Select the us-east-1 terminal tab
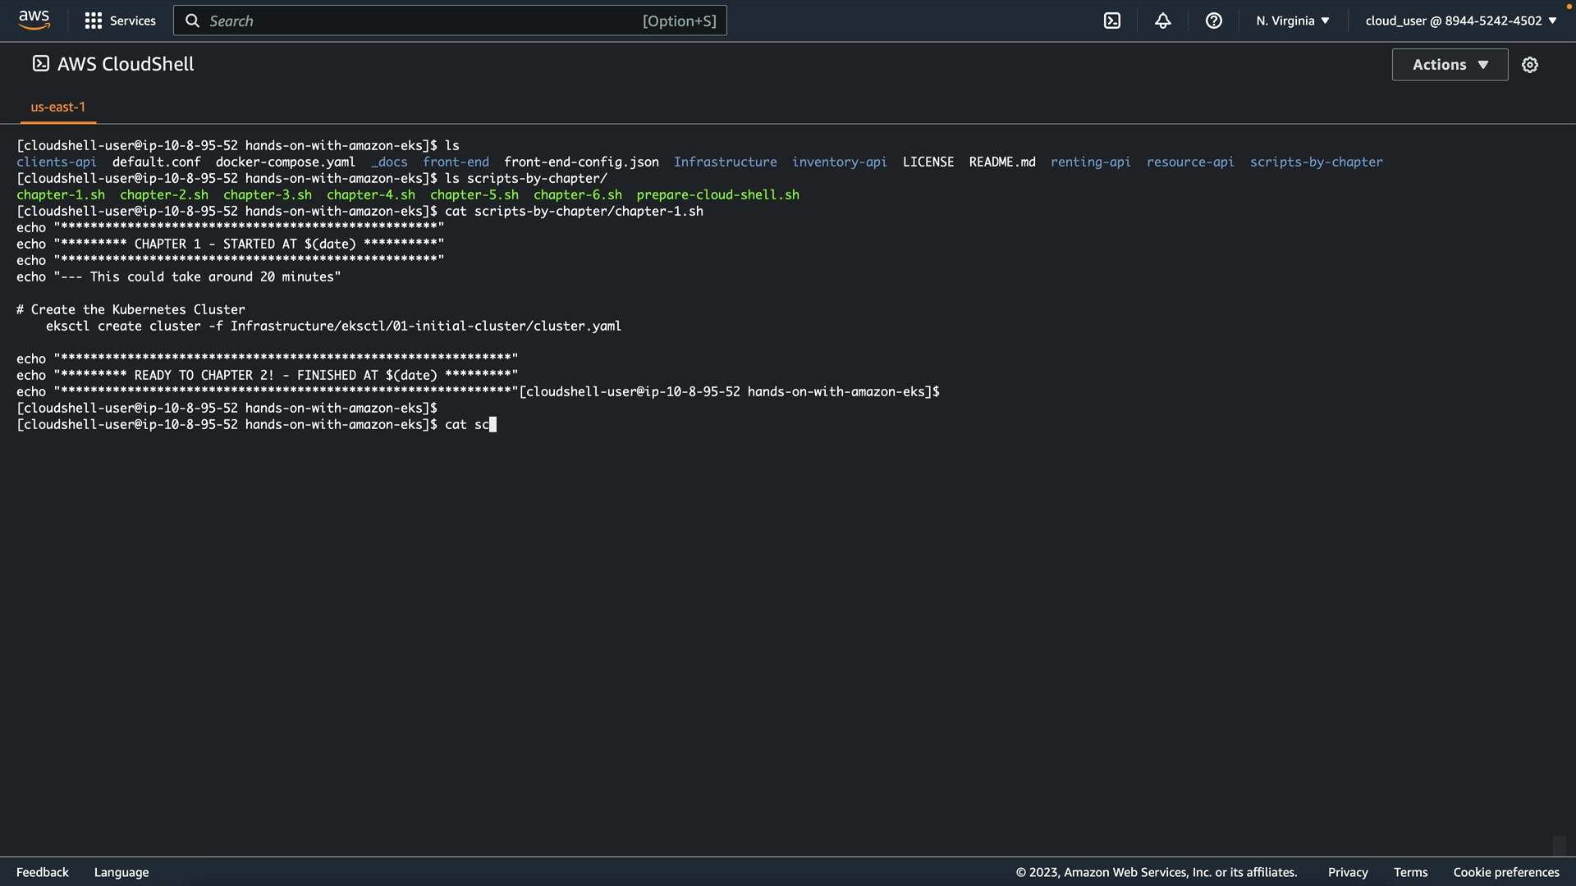The image size is (1576, 886). (58, 107)
